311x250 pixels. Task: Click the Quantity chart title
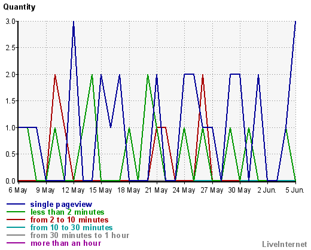coord(19,7)
